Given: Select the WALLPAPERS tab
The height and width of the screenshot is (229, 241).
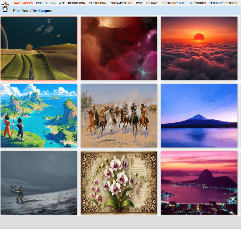Looking at the screenshot, I should 23,3.
